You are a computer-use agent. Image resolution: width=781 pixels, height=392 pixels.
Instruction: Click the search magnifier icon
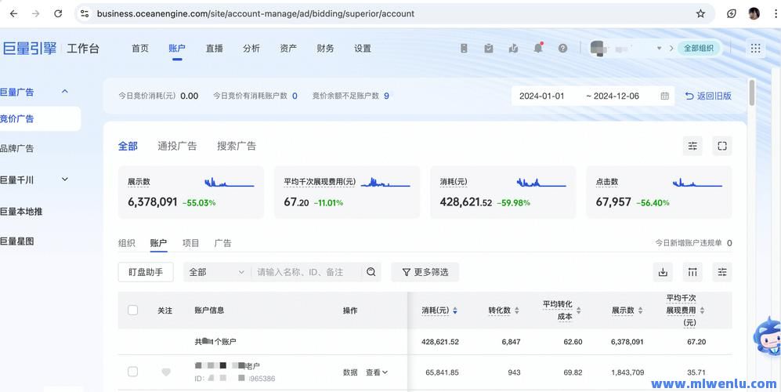click(371, 272)
